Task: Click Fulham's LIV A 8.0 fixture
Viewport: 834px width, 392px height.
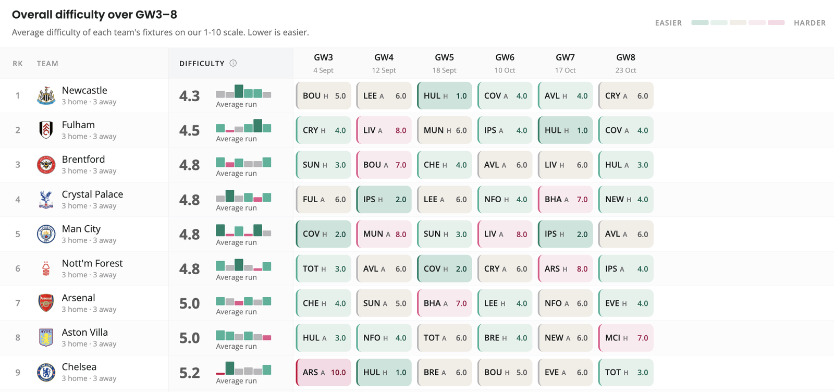Action: pos(384,130)
